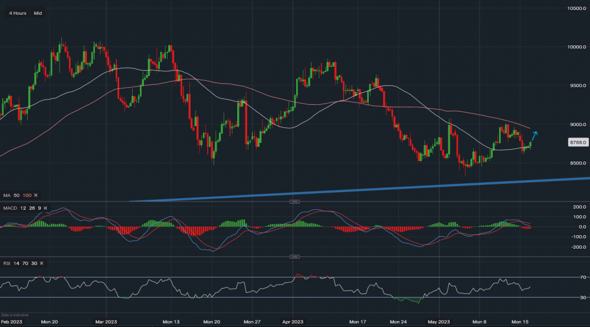The height and width of the screenshot is (327, 590).
Task: Grab the resize handle between MACD and RSI panels
Action: pos(295,257)
